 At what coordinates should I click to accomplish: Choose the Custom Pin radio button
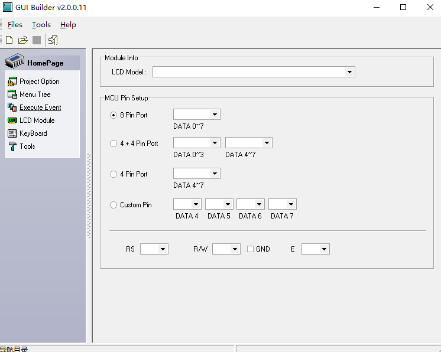pyautogui.click(x=114, y=205)
